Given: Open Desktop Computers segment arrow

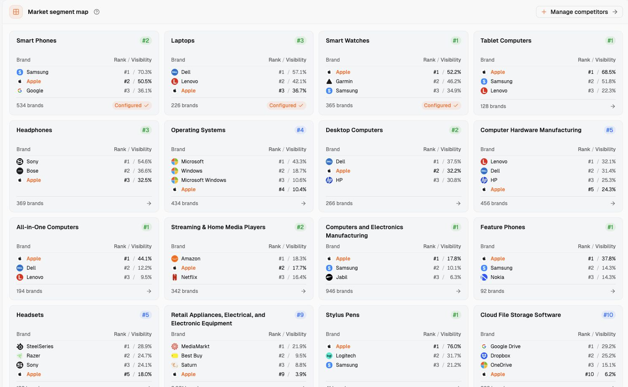Looking at the screenshot, I should point(458,203).
